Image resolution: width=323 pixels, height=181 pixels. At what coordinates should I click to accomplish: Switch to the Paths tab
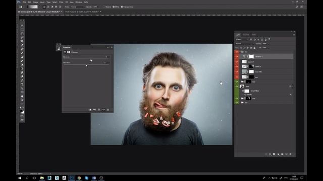[254, 35]
